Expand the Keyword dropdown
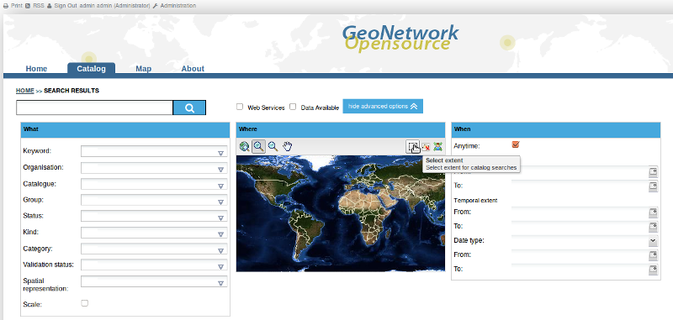 (x=220, y=153)
